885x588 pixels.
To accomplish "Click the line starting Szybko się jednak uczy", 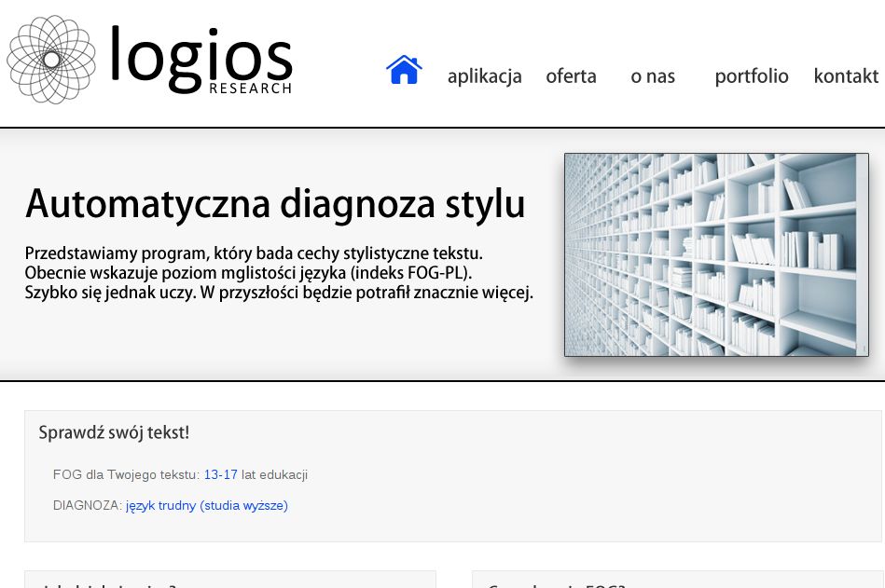I will (x=279, y=293).
